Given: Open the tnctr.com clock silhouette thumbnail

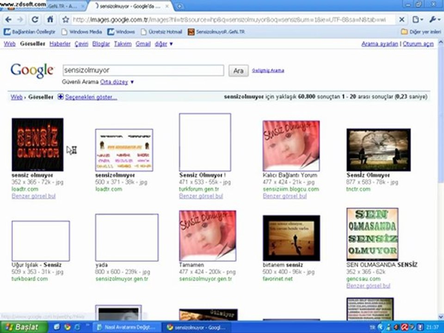Looking at the screenshot, I should (x=379, y=150).
